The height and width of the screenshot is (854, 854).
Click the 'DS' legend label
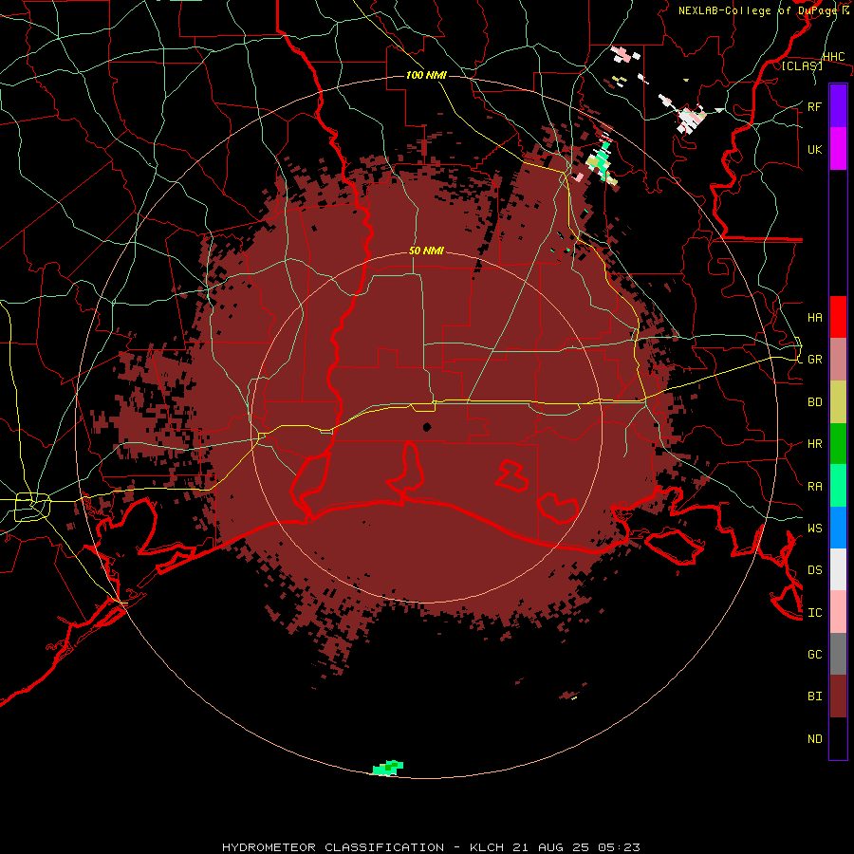814,569
